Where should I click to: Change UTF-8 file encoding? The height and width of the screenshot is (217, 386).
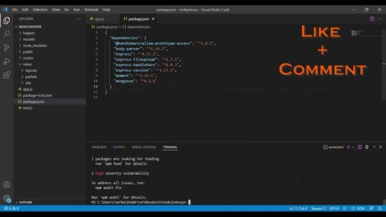pos(334,209)
